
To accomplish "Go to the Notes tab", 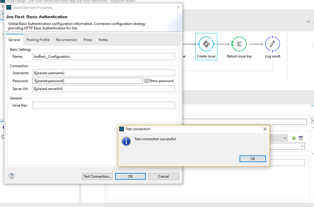I will tap(103, 40).
